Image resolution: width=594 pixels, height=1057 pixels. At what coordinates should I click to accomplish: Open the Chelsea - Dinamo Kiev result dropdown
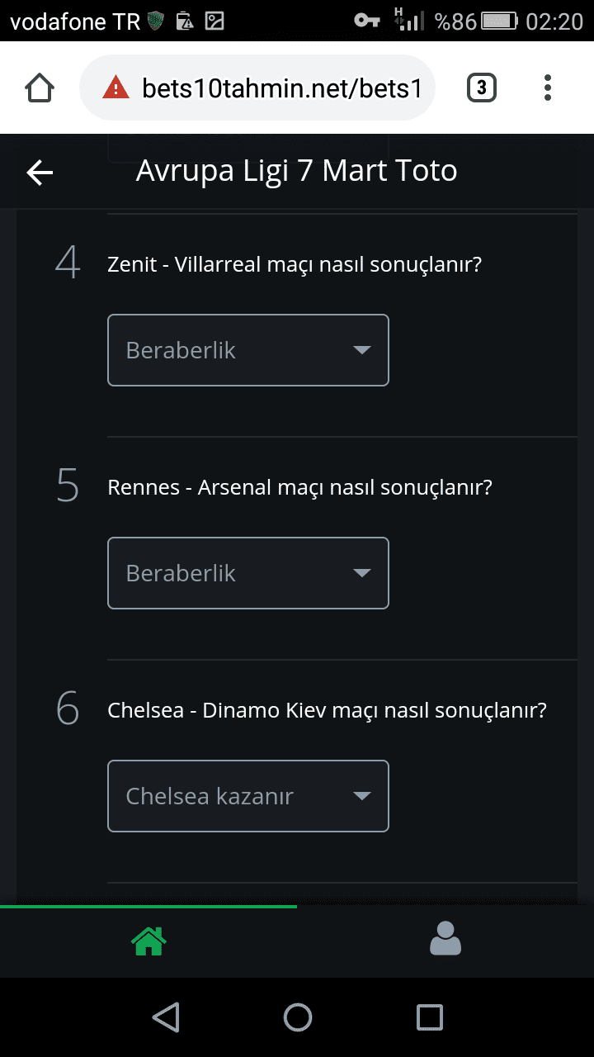(x=248, y=796)
